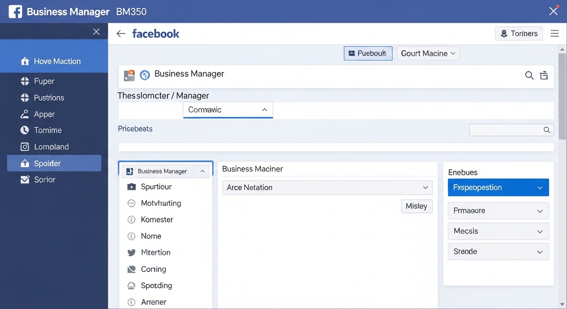Screen dimensions: 567x309
Task: Click the scrollbar down arrow
Action: 563,305
